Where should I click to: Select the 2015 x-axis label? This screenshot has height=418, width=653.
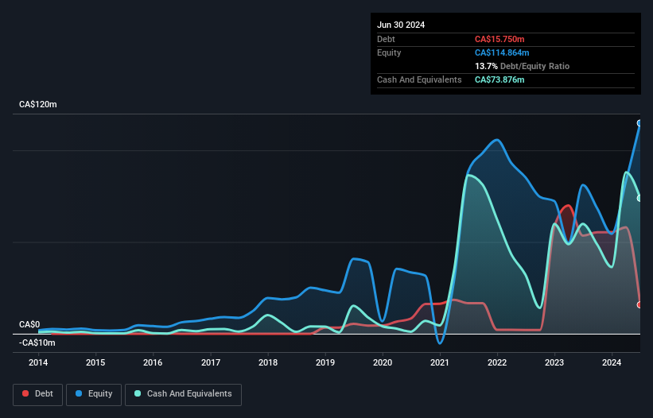95,362
